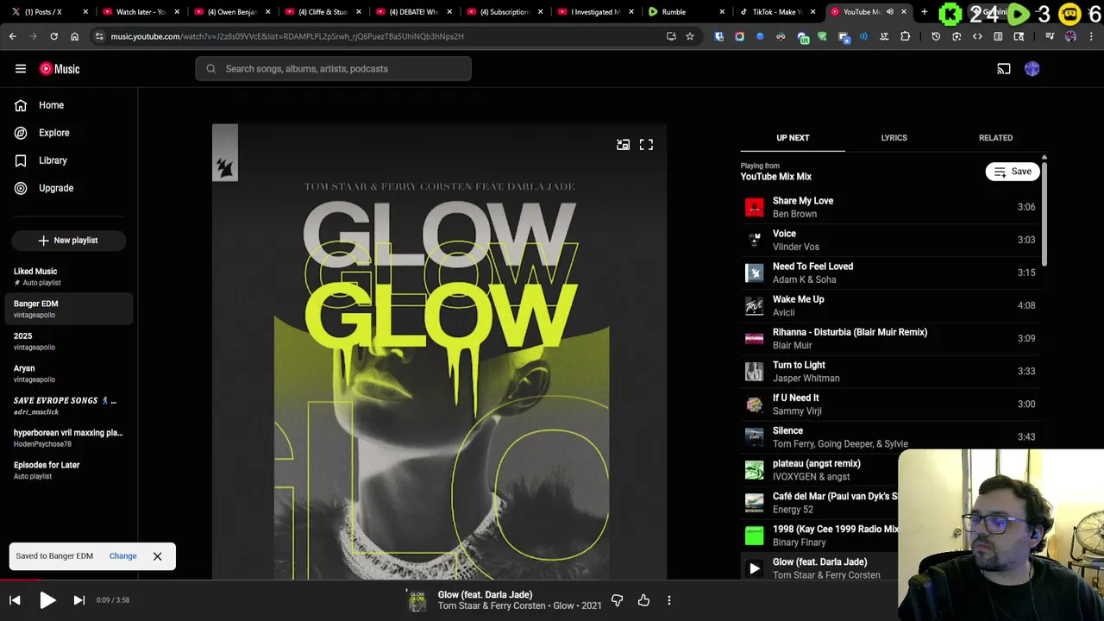Open the SAVE EVROPE SONGS playlist
Screen dimensions: 1104x621
click(69, 405)
